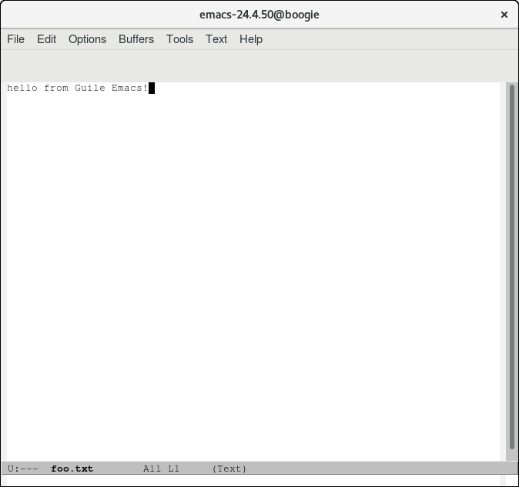Click the U coding system indicator
The height and width of the screenshot is (487, 519).
click(11, 469)
